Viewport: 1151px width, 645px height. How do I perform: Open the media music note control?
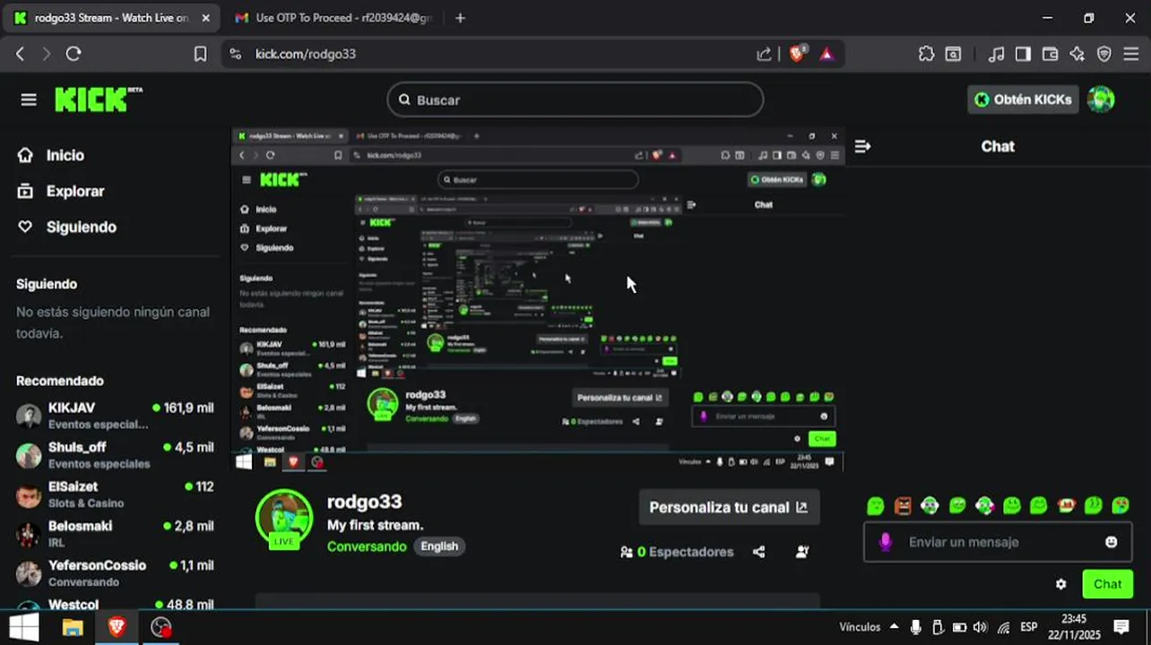[996, 54]
